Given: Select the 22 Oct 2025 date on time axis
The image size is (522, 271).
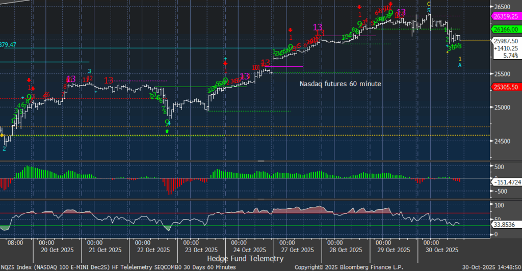Looking at the screenshot, I should 154,250.
